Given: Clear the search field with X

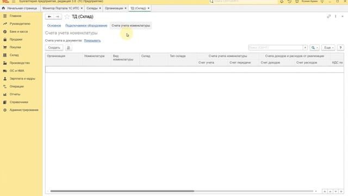Looking at the screenshot, I should 305,48.
